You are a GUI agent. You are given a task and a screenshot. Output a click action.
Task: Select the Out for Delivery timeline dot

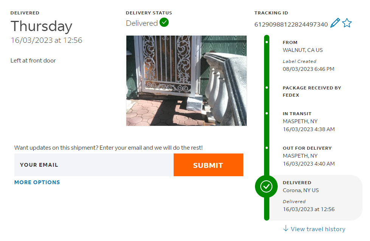pyautogui.click(x=267, y=148)
